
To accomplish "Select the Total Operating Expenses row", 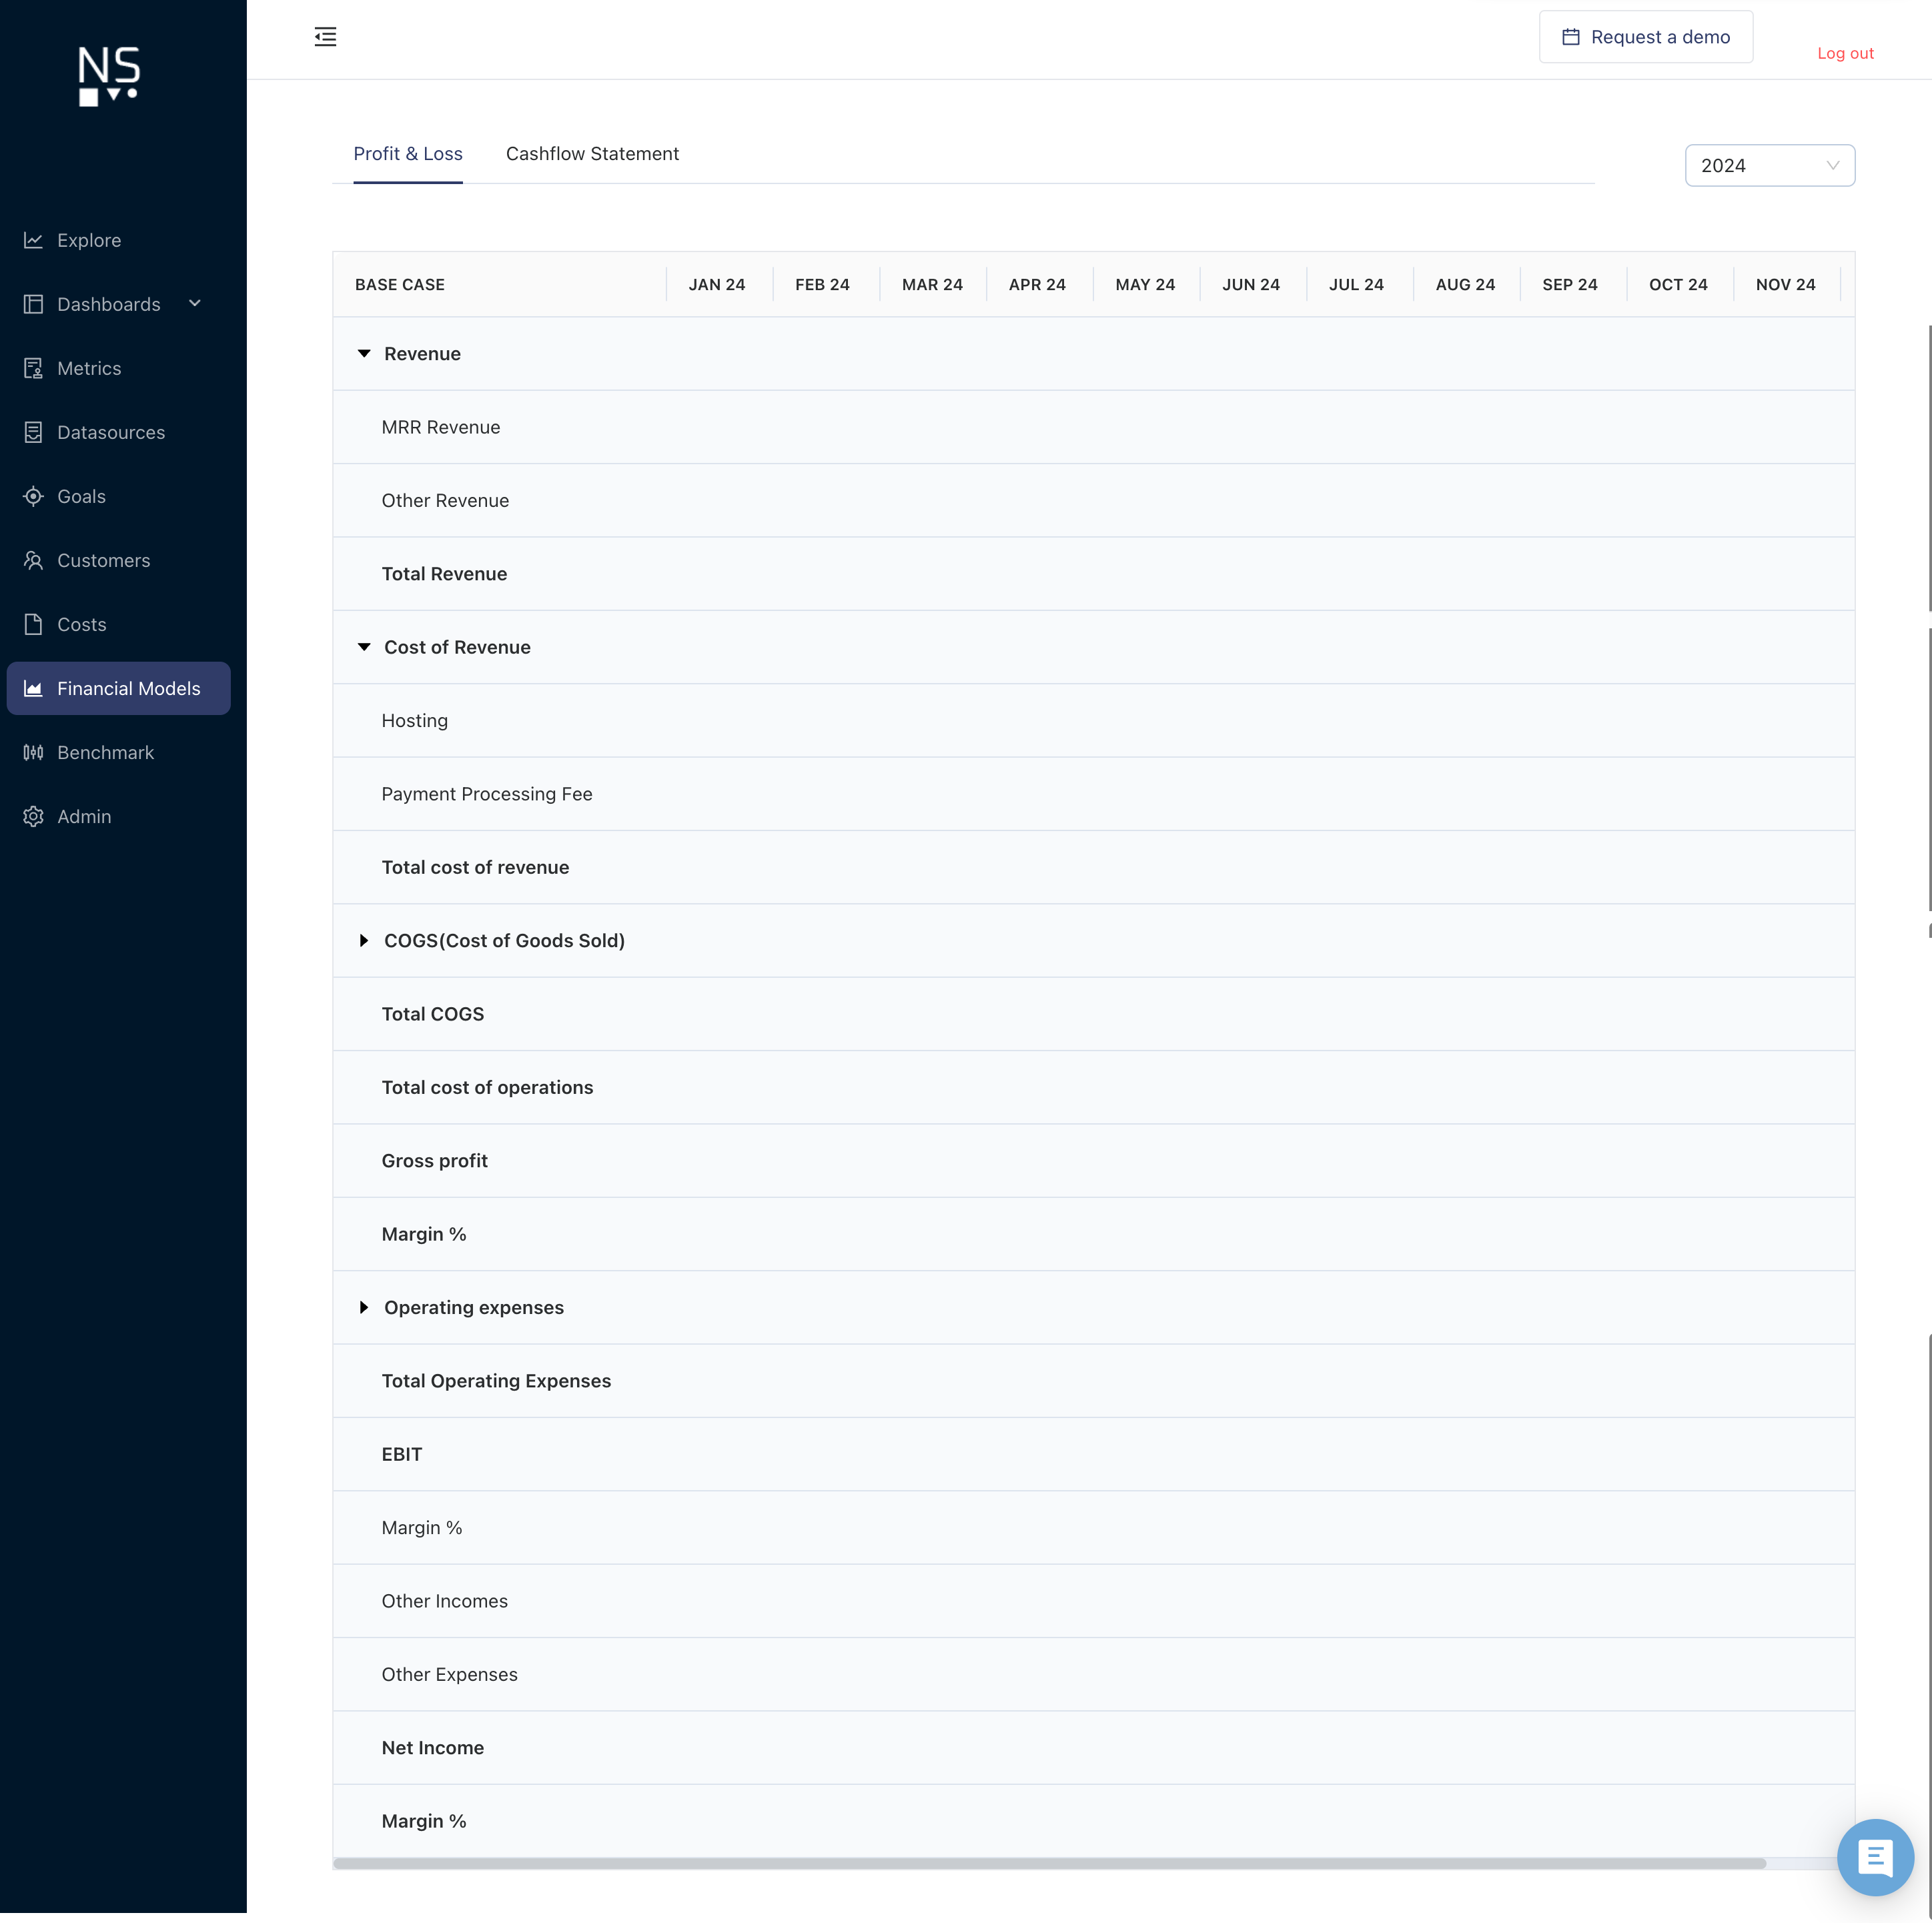I will 1093,1381.
